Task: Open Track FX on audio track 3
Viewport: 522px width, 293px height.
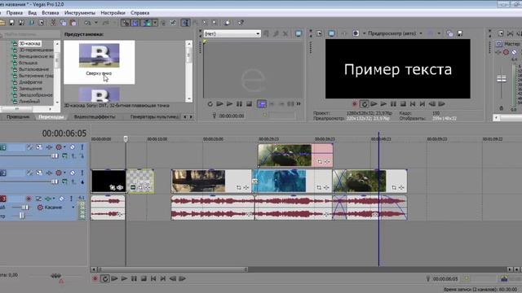Action: point(48,199)
